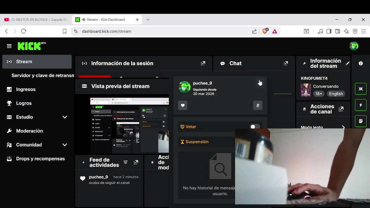The width and height of the screenshot is (370, 208).
Task: Click the KINGFUMET4 stream title
Action: pyautogui.click(x=314, y=78)
